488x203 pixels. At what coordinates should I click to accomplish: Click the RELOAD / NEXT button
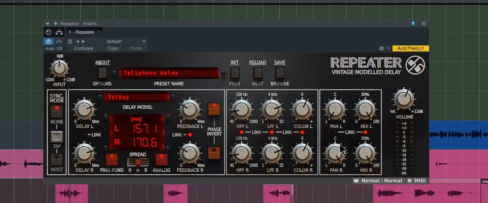tap(258, 73)
